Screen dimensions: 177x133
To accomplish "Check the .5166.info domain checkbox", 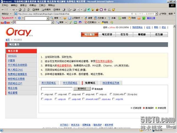I will (111, 94).
